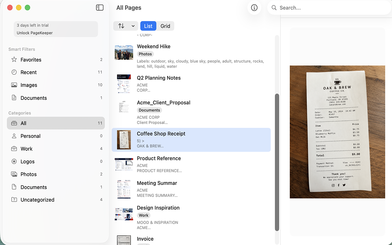392x245 pixels.
Task: Click the Work briefcase icon
Action: tap(14, 149)
